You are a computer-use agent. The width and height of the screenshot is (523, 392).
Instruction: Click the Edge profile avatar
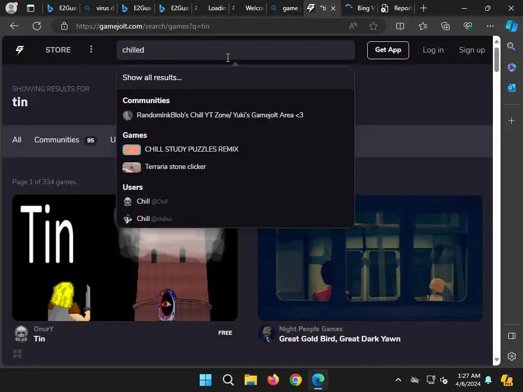pos(11,8)
